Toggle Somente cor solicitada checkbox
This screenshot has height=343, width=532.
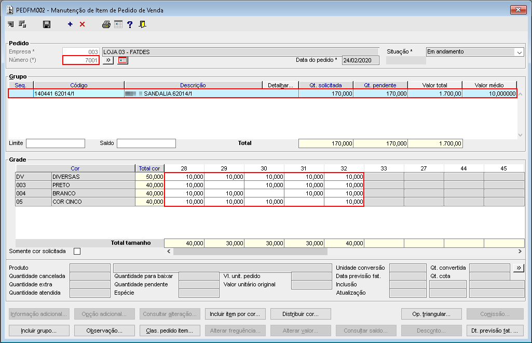[x=77, y=252]
